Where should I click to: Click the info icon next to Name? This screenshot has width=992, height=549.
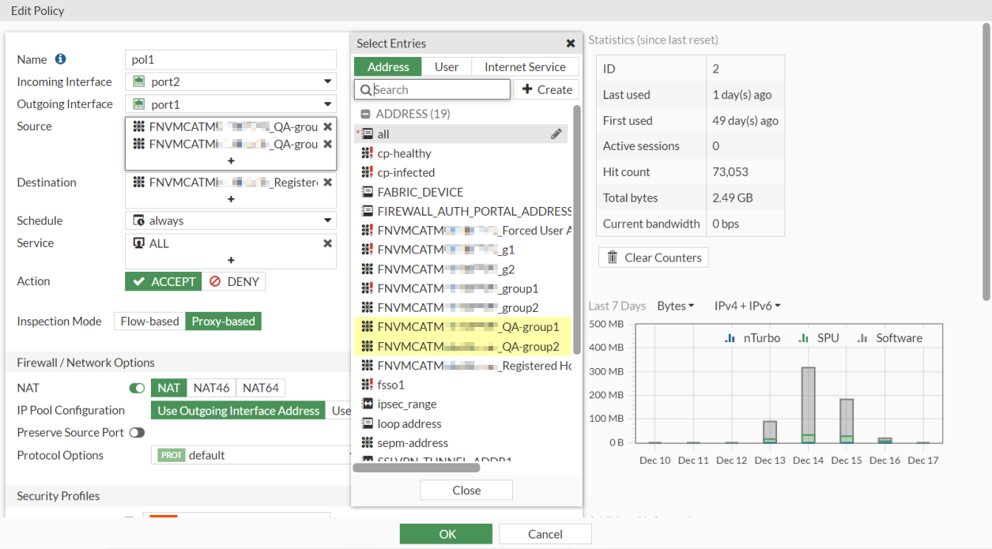(x=61, y=59)
